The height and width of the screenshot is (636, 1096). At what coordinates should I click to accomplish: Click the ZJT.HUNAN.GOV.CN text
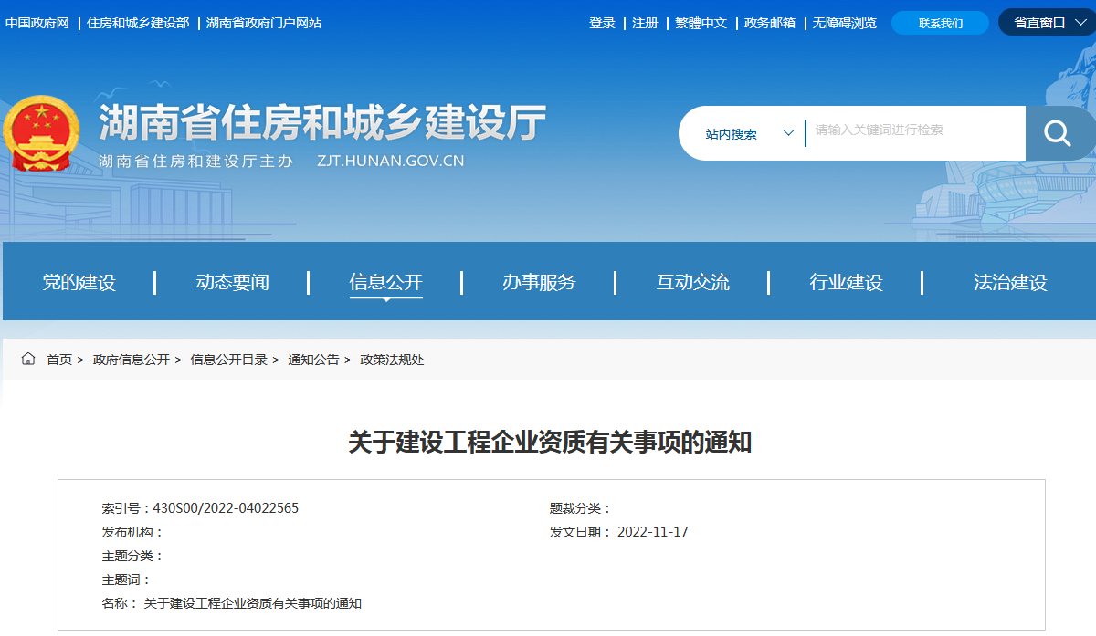pyautogui.click(x=390, y=161)
